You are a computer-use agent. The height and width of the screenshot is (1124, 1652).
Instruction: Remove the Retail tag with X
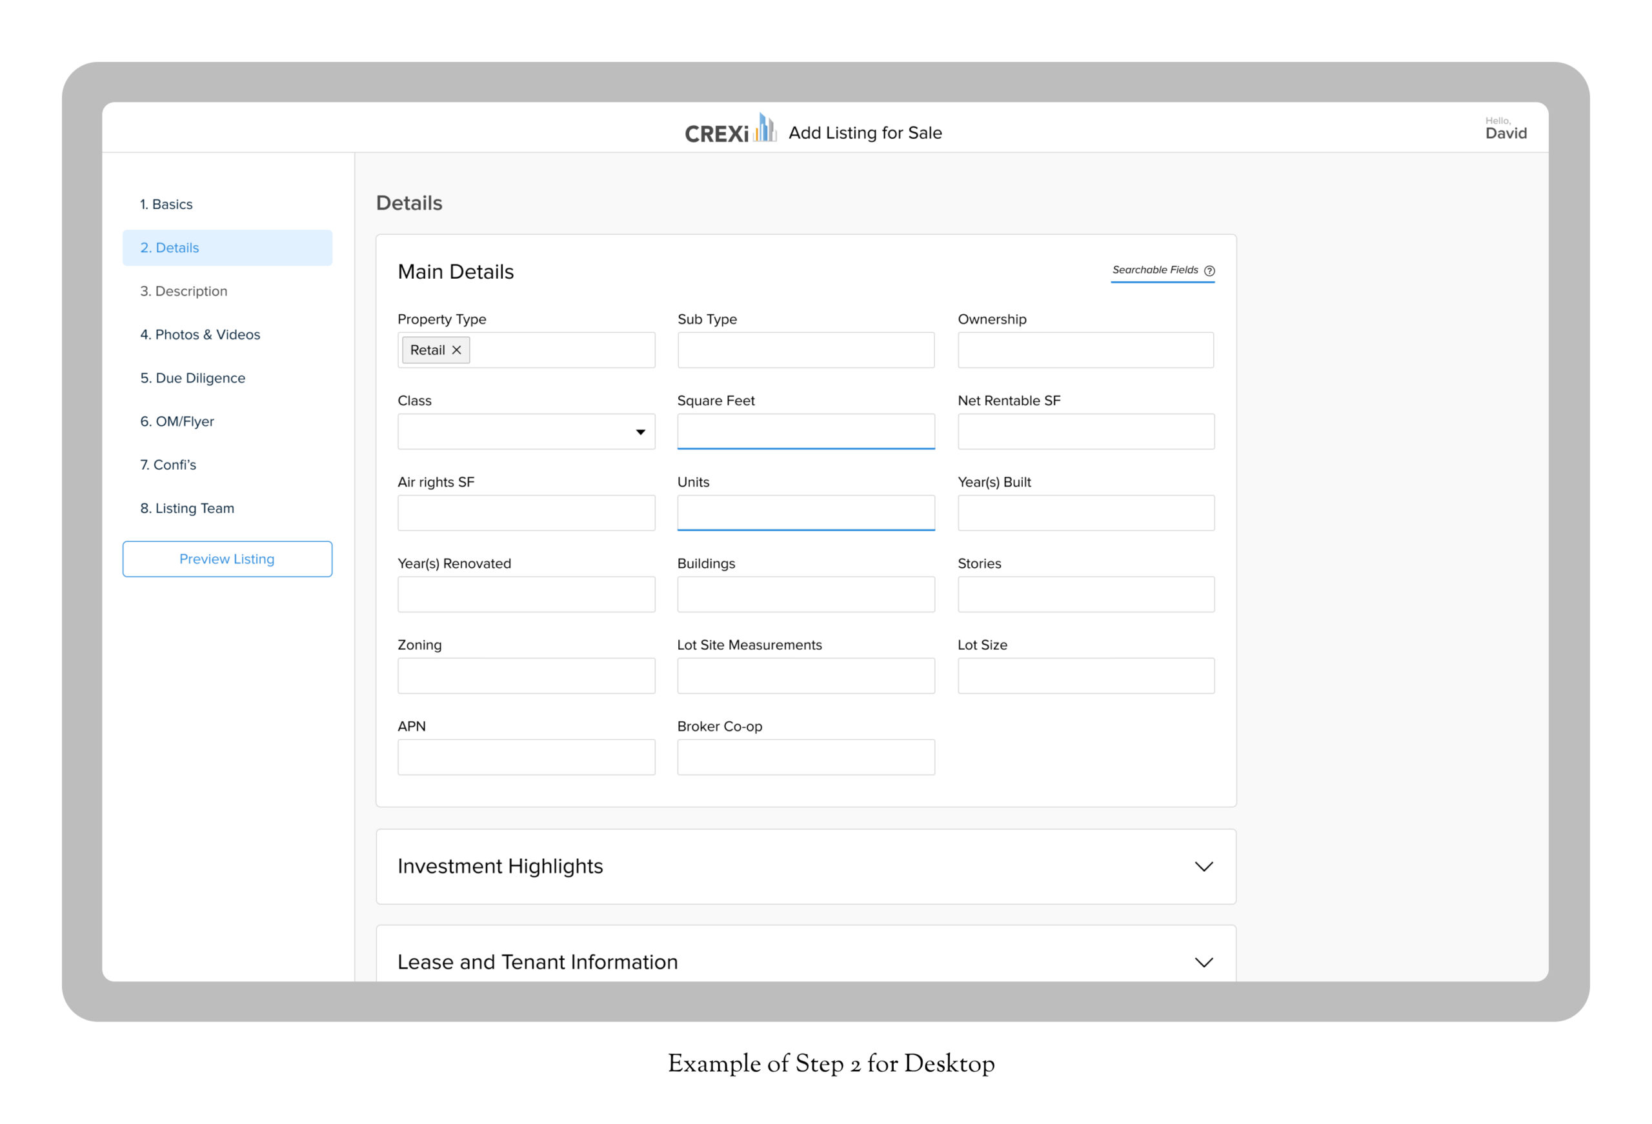pyautogui.click(x=456, y=350)
